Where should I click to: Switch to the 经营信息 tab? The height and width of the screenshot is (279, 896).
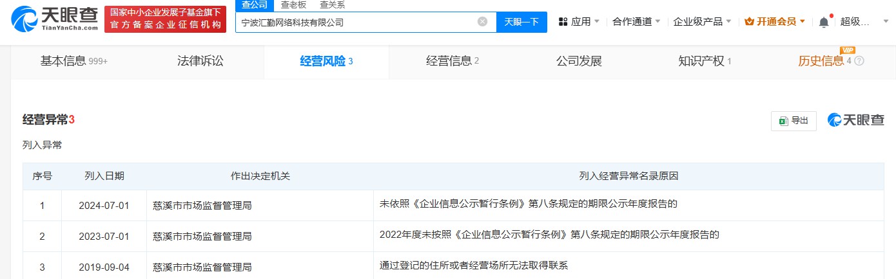click(453, 61)
